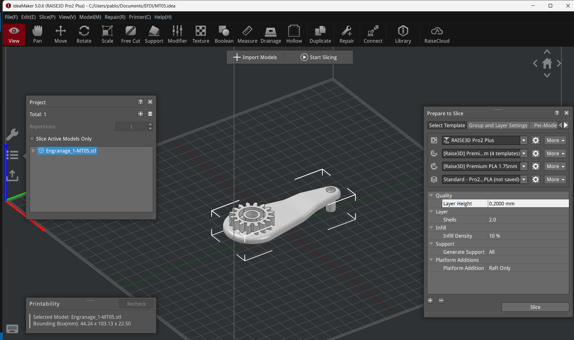Click the upload icon on left sidebar
The width and height of the screenshot is (574, 340).
pyautogui.click(x=12, y=176)
